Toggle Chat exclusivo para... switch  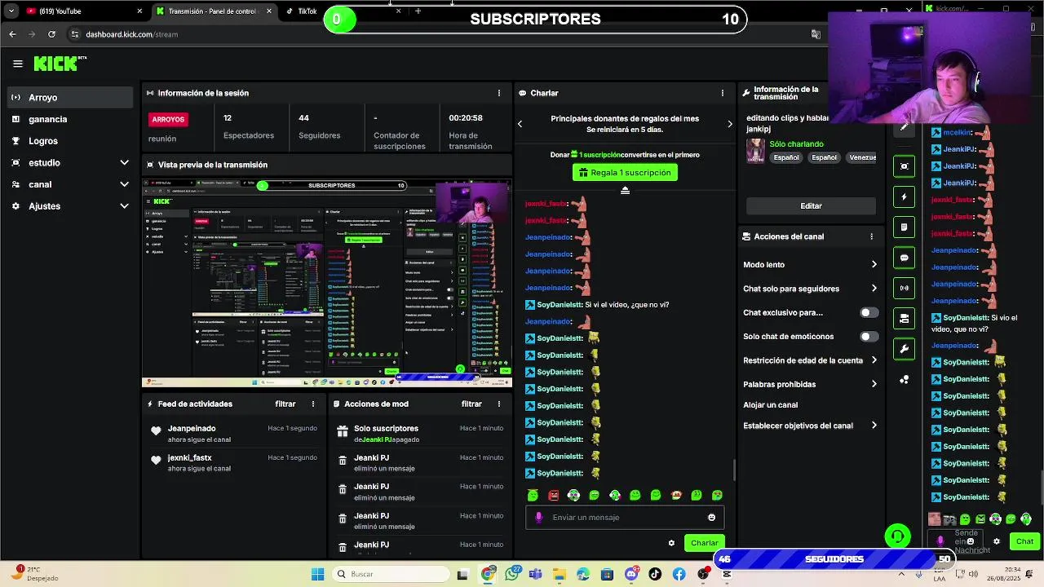click(x=869, y=312)
